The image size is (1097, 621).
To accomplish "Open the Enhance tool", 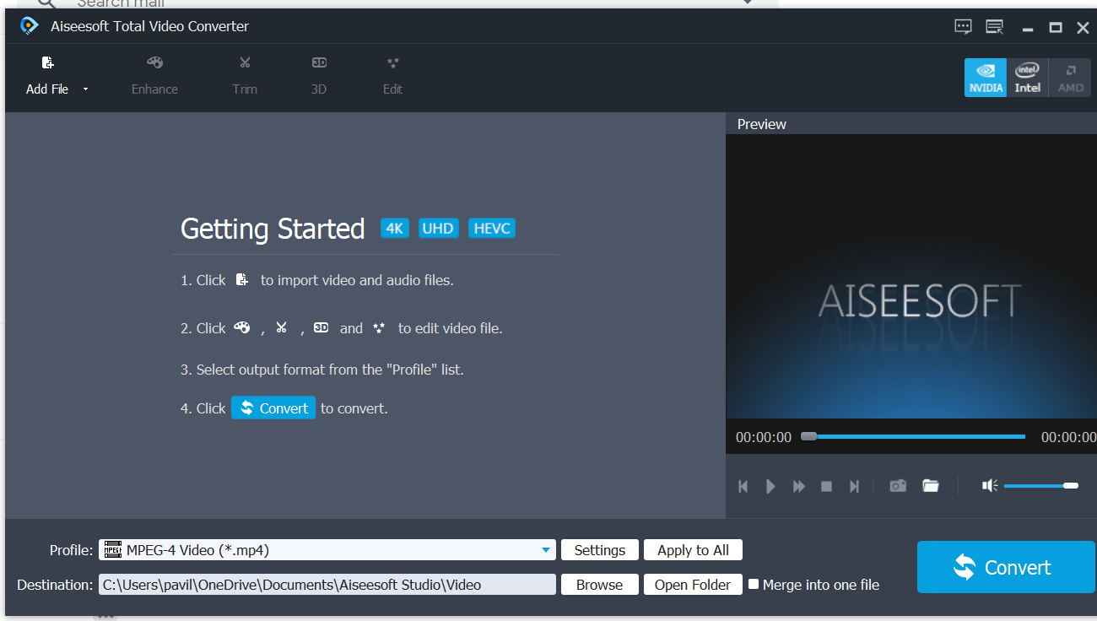I will point(154,75).
